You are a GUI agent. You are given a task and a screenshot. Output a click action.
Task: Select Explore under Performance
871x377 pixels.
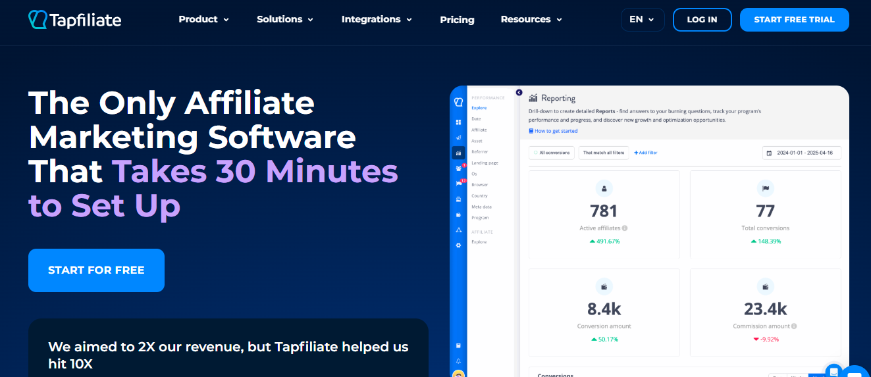[479, 108]
